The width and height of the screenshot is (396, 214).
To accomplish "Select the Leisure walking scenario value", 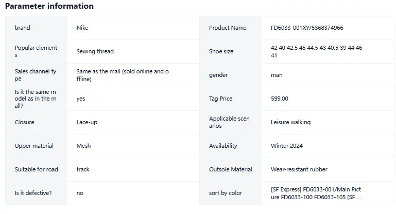I will point(290,122).
